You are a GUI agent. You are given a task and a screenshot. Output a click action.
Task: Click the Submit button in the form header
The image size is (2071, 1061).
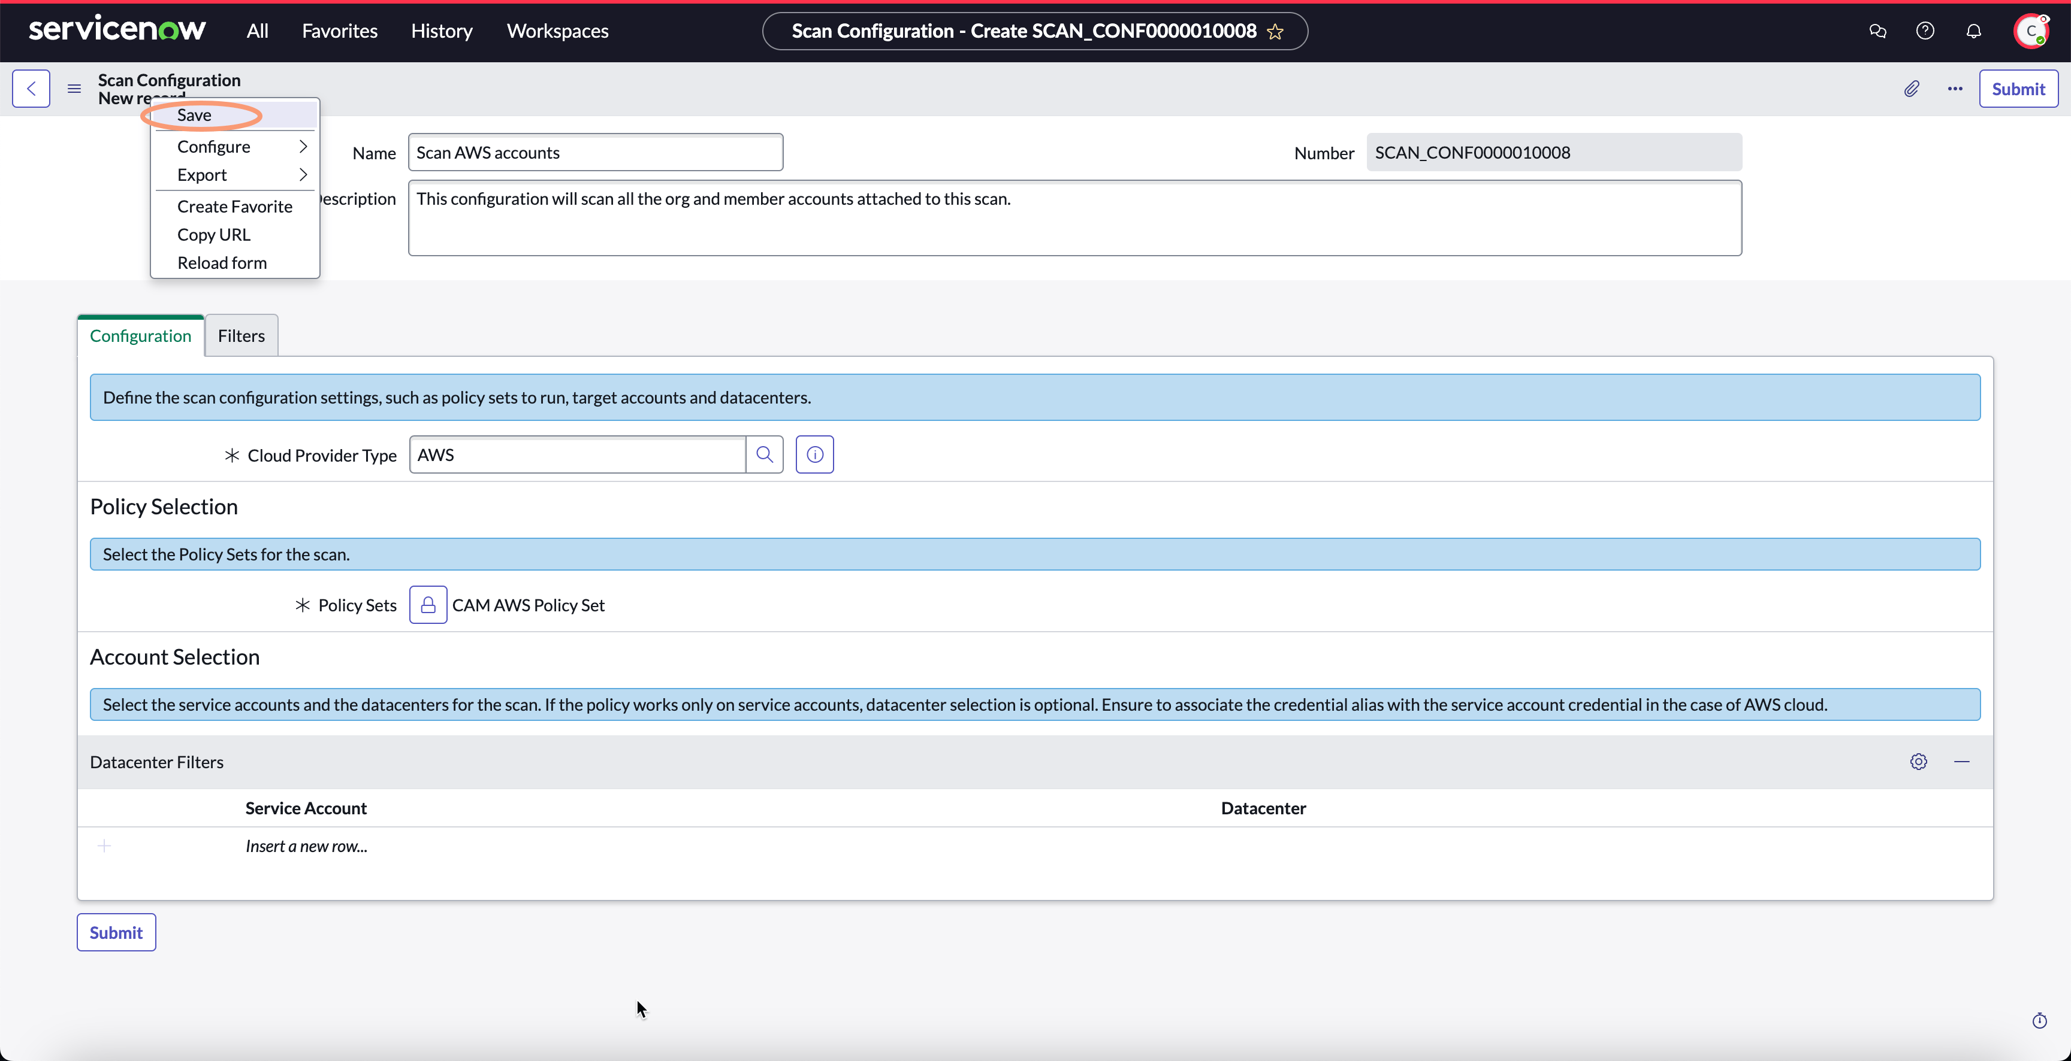(x=2018, y=89)
